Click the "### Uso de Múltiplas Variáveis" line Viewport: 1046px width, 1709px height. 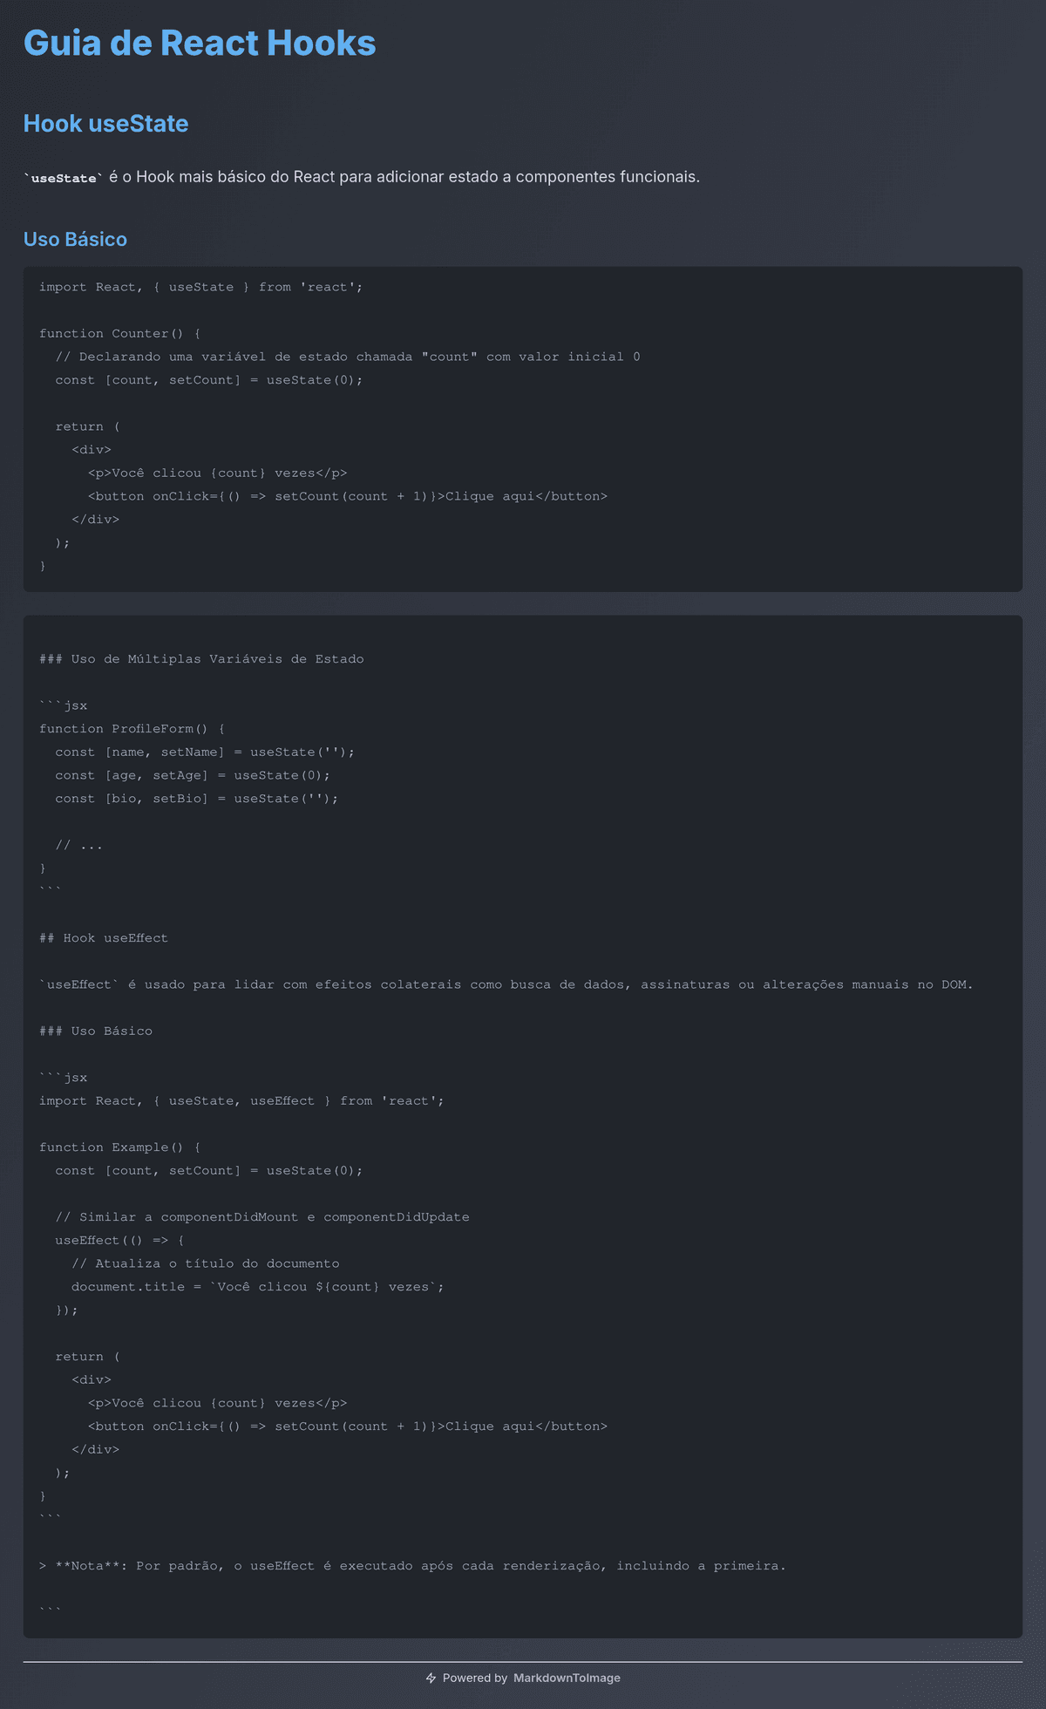[201, 659]
